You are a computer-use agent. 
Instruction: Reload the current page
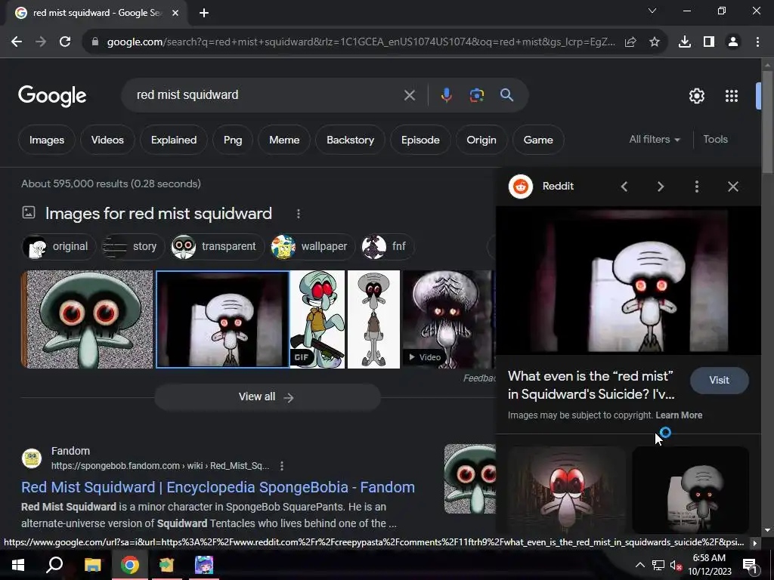coord(65,42)
